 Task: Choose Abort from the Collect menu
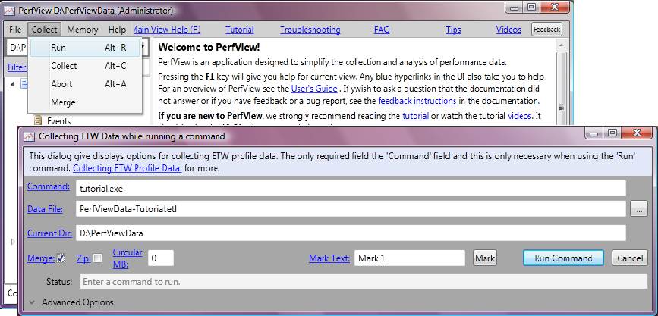click(85, 84)
